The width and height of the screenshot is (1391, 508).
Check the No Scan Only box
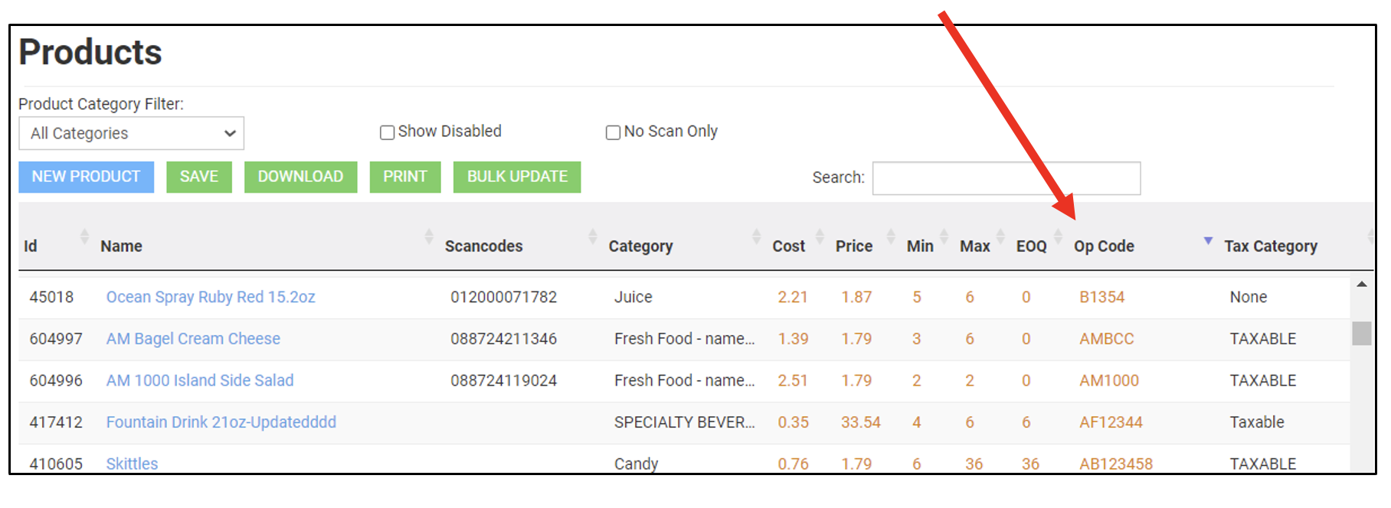point(613,132)
